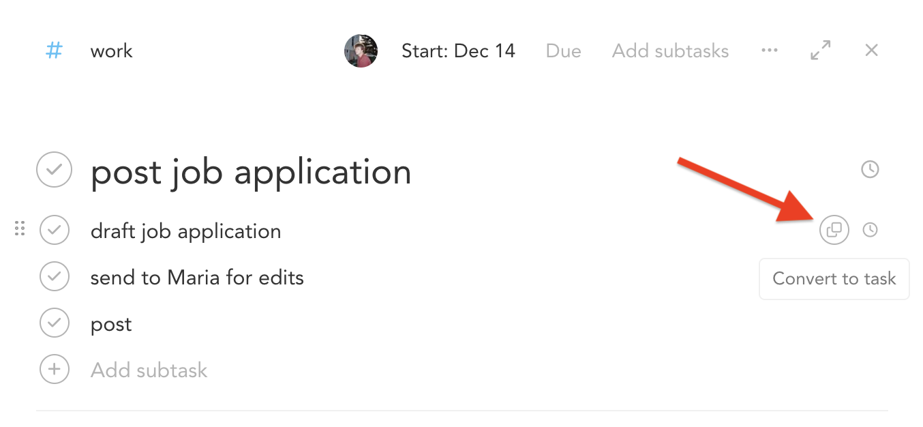The height and width of the screenshot is (427, 923).
Task: Click the clock icon next to draft job application
Action: tap(871, 230)
